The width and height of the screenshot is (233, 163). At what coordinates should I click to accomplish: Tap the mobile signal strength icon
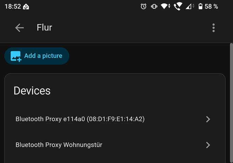pos(190,6)
